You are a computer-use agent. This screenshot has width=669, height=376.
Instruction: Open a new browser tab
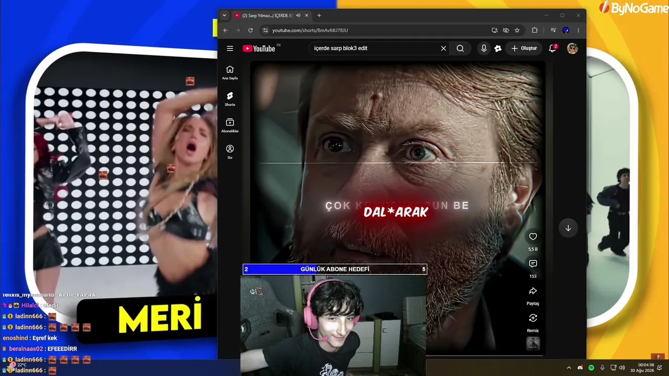pos(319,16)
